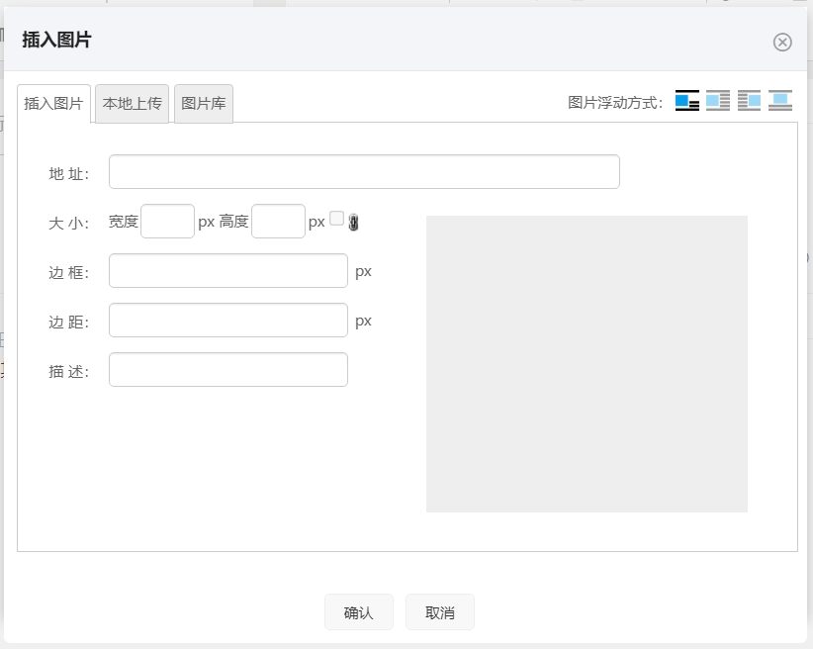
Task: Focus the 边框 border input box
Action: pos(228,271)
